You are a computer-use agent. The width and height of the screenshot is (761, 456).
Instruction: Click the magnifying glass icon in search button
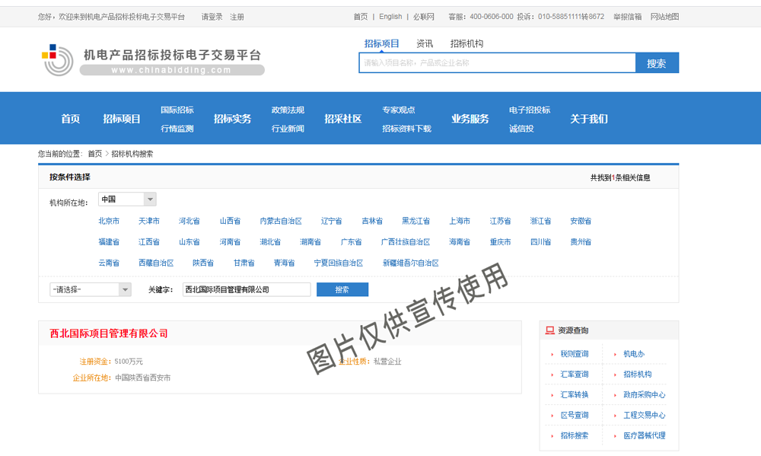pos(657,62)
